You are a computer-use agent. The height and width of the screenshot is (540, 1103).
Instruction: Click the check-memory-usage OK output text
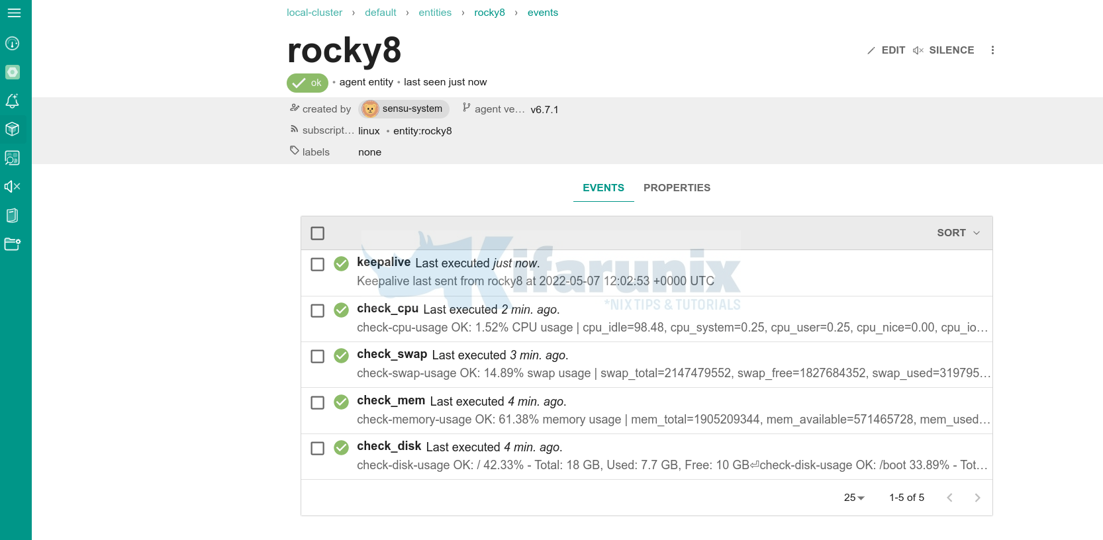coord(673,420)
